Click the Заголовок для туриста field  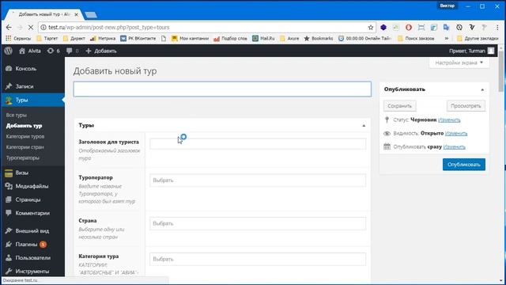click(x=258, y=144)
